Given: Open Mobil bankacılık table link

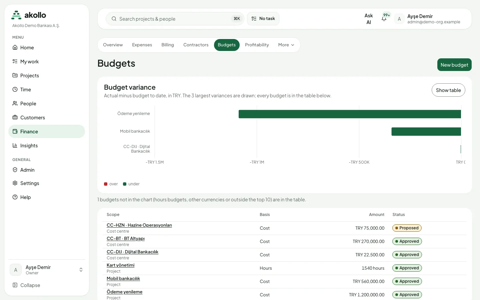Looking at the screenshot, I should tap(123, 279).
